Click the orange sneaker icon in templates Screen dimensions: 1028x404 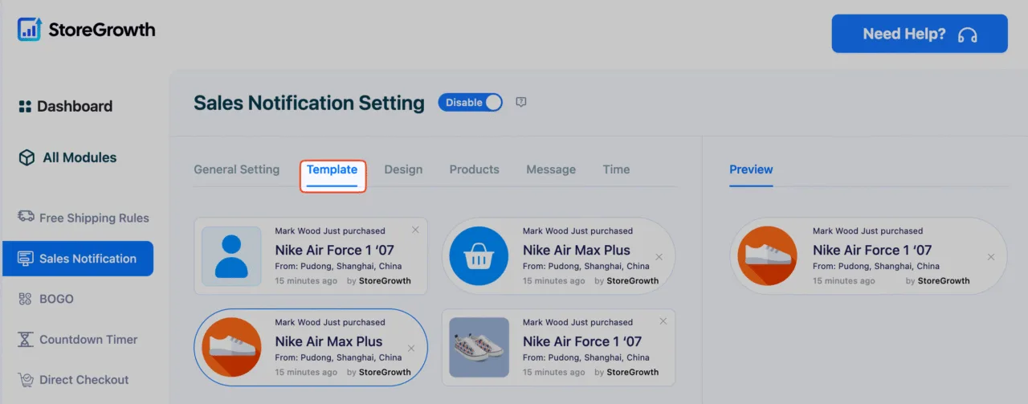231,348
